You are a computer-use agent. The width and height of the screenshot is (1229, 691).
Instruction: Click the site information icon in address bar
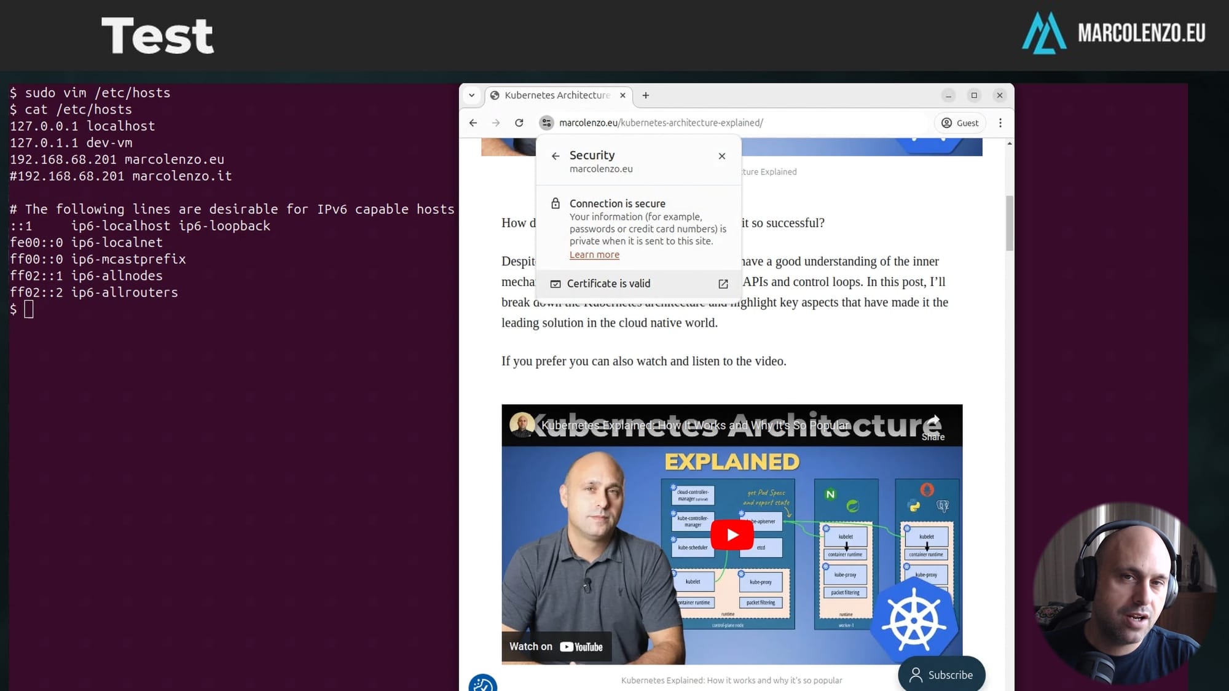546,123
